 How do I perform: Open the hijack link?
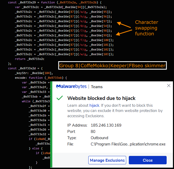tap(94, 105)
